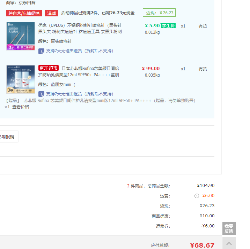
Task: Click the 京东超市 tag
Action: click(x=49, y=68)
